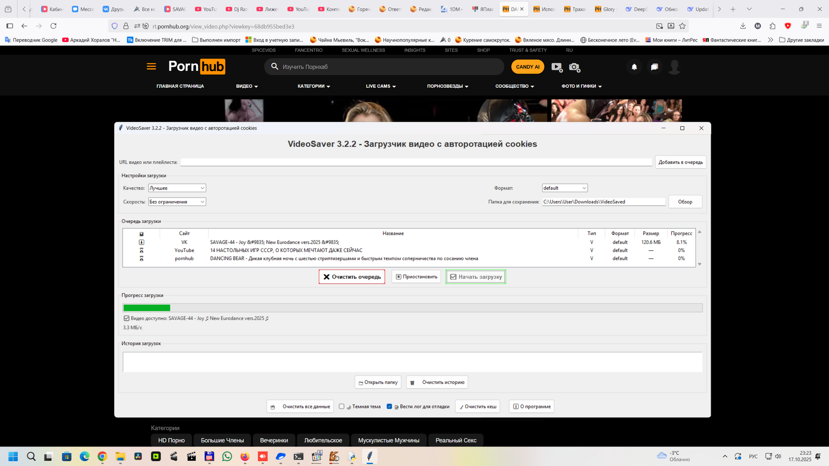The height and width of the screenshot is (466, 829).
Task: Click the bookmark star icon in the address bar
Action: click(x=682, y=26)
